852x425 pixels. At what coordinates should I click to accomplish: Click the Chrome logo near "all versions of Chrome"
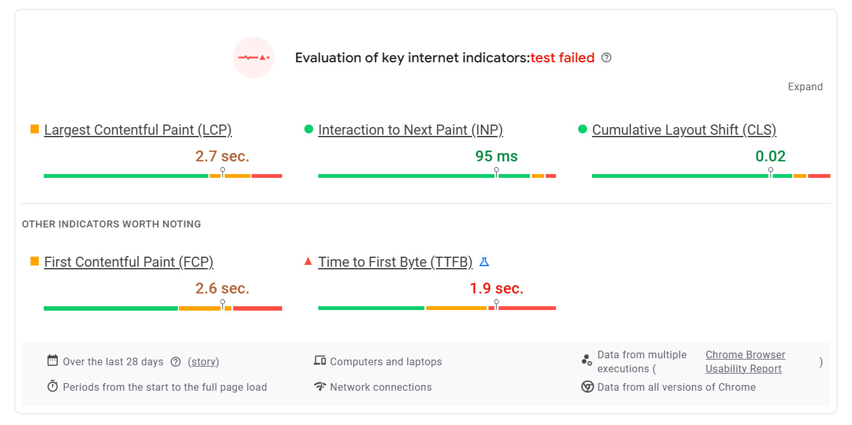tap(586, 386)
